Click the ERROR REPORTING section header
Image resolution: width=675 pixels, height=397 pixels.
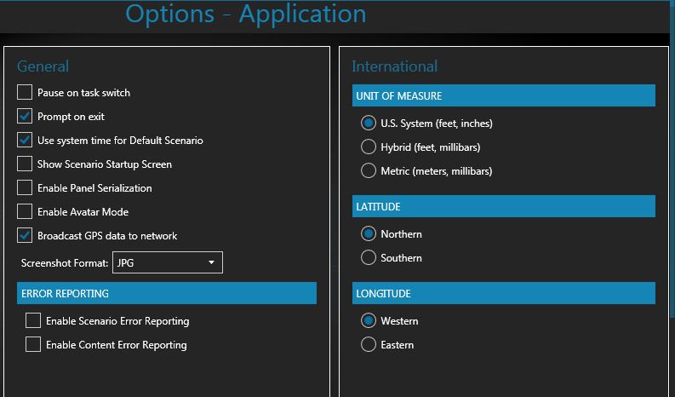pyautogui.click(x=167, y=293)
